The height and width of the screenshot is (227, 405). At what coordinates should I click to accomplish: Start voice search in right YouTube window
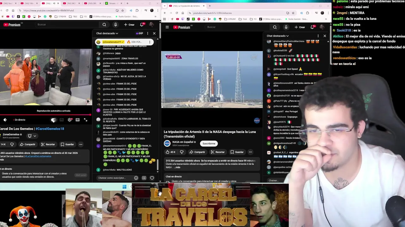(286, 27)
